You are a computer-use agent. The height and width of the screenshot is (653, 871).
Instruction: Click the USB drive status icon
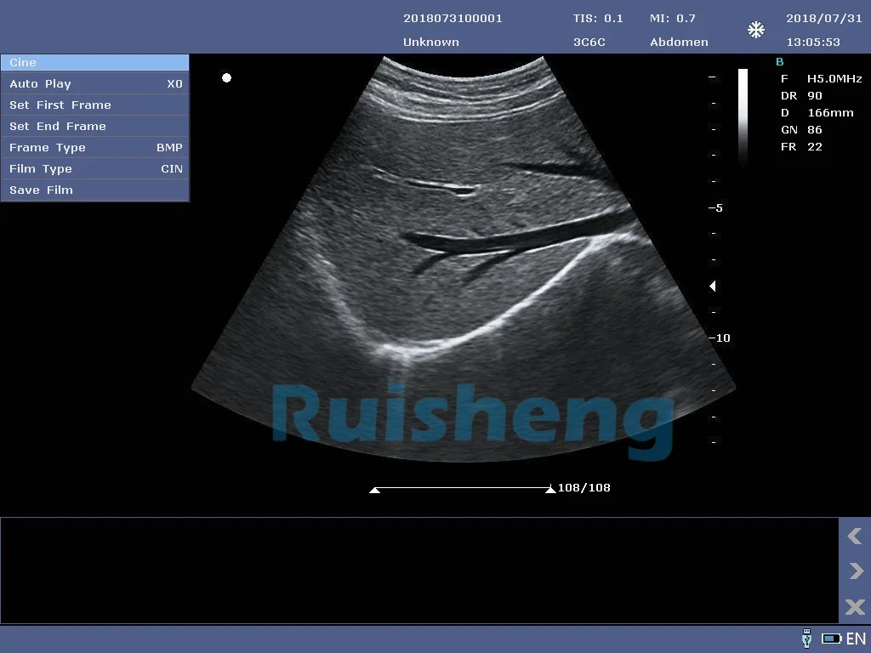point(806,639)
